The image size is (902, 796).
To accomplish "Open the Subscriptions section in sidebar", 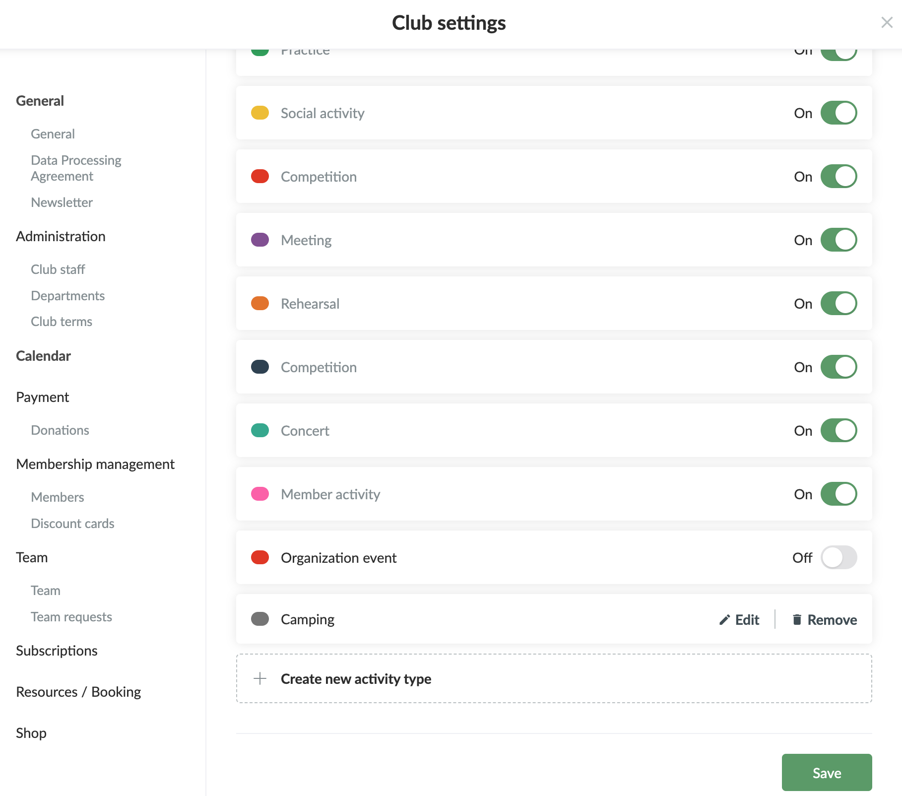I will pyautogui.click(x=57, y=651).
